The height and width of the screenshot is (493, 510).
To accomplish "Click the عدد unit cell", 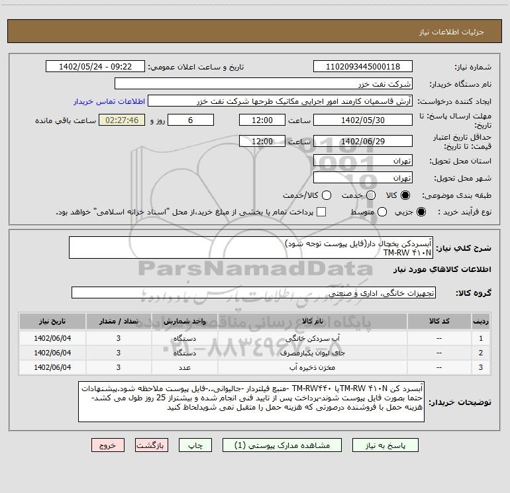I will click(x=184, y=367).
